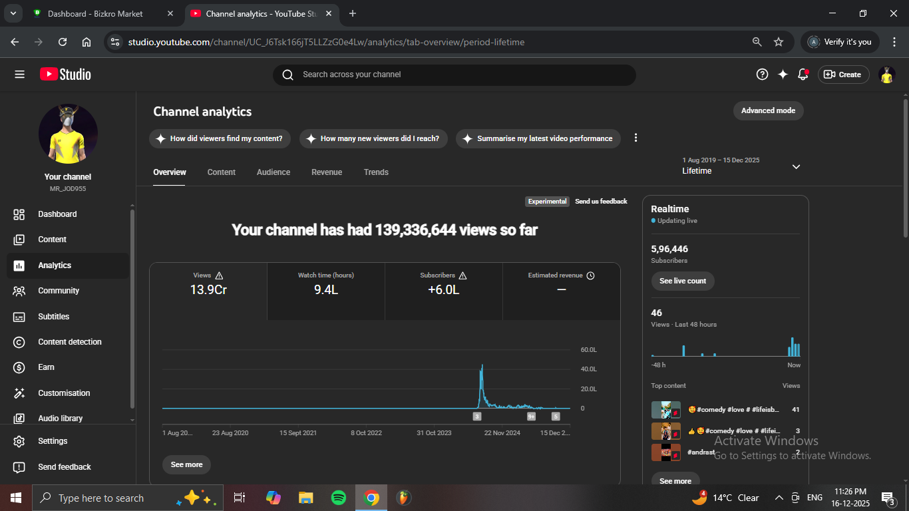The image size is (909, 511).
Task: Click the Earn dollar icon in sidebar
Action: click(19, 367)
